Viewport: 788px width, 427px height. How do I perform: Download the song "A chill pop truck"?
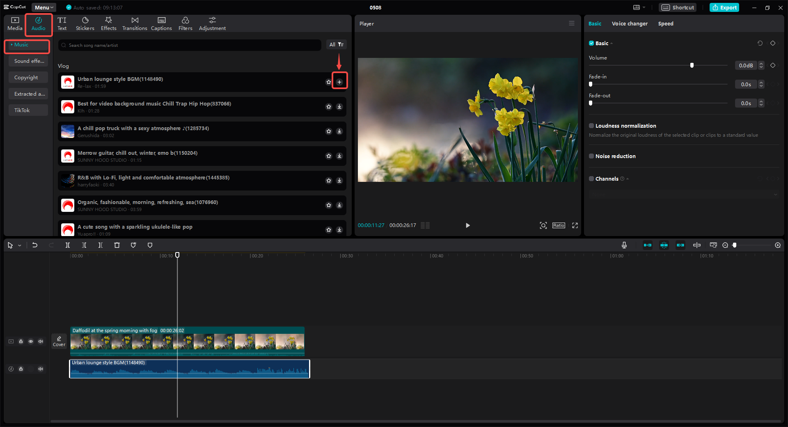pos(339,131)
